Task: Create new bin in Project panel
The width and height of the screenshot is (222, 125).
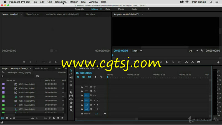Action: (x=54, y=118)
